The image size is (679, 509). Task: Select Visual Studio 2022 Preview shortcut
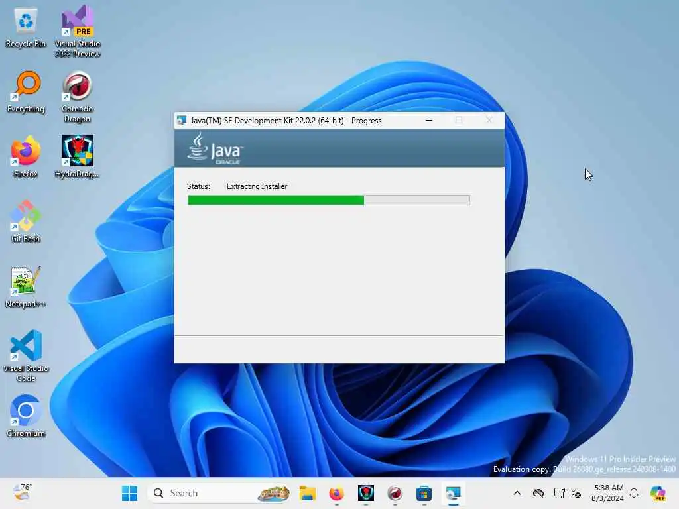point(78,32)
